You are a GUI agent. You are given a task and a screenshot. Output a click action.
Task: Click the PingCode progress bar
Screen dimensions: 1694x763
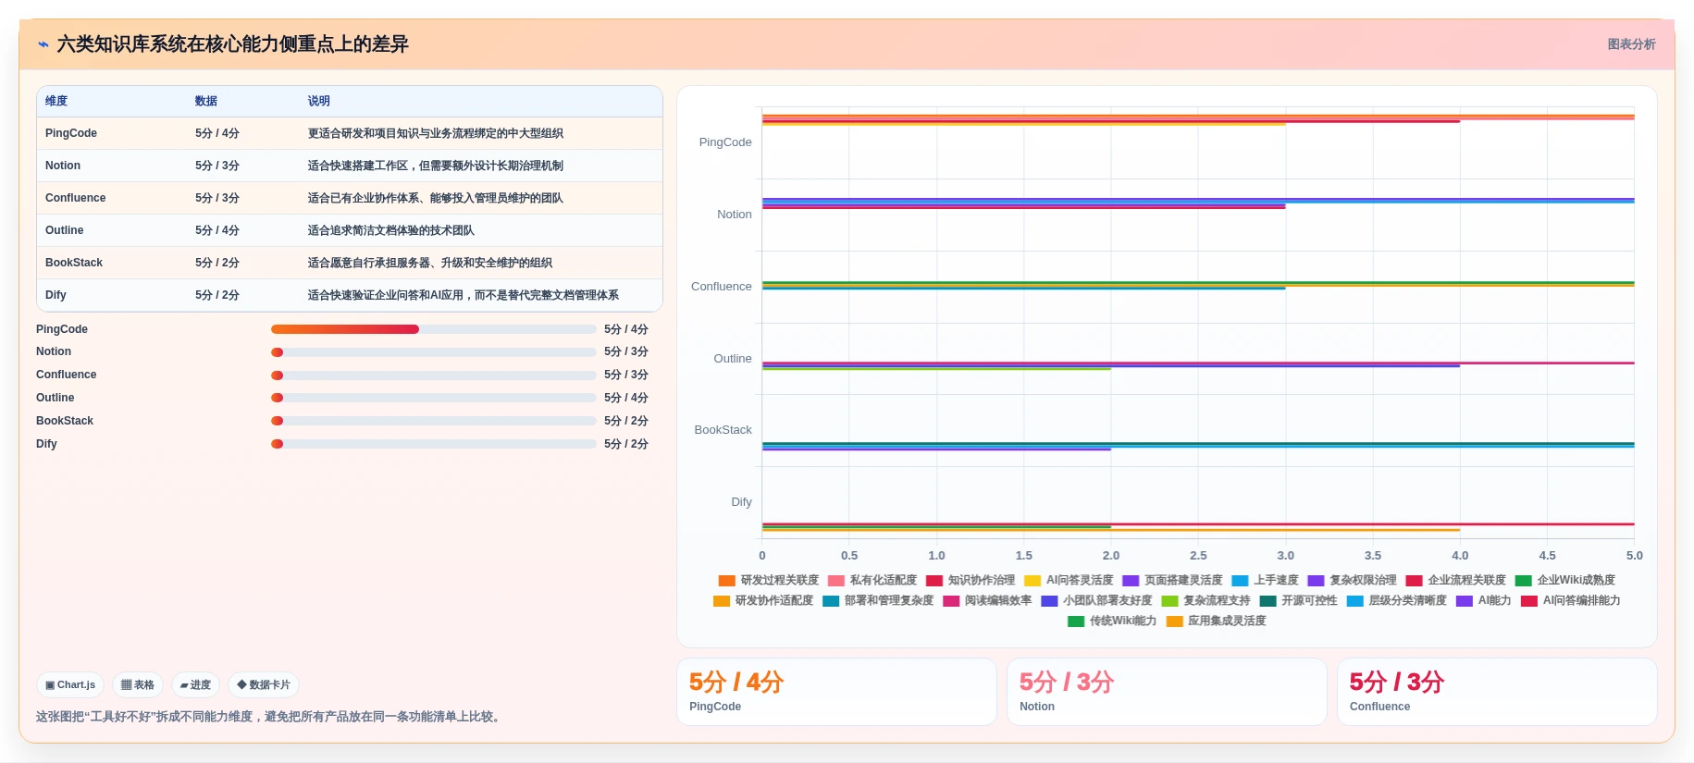(434, 329)
